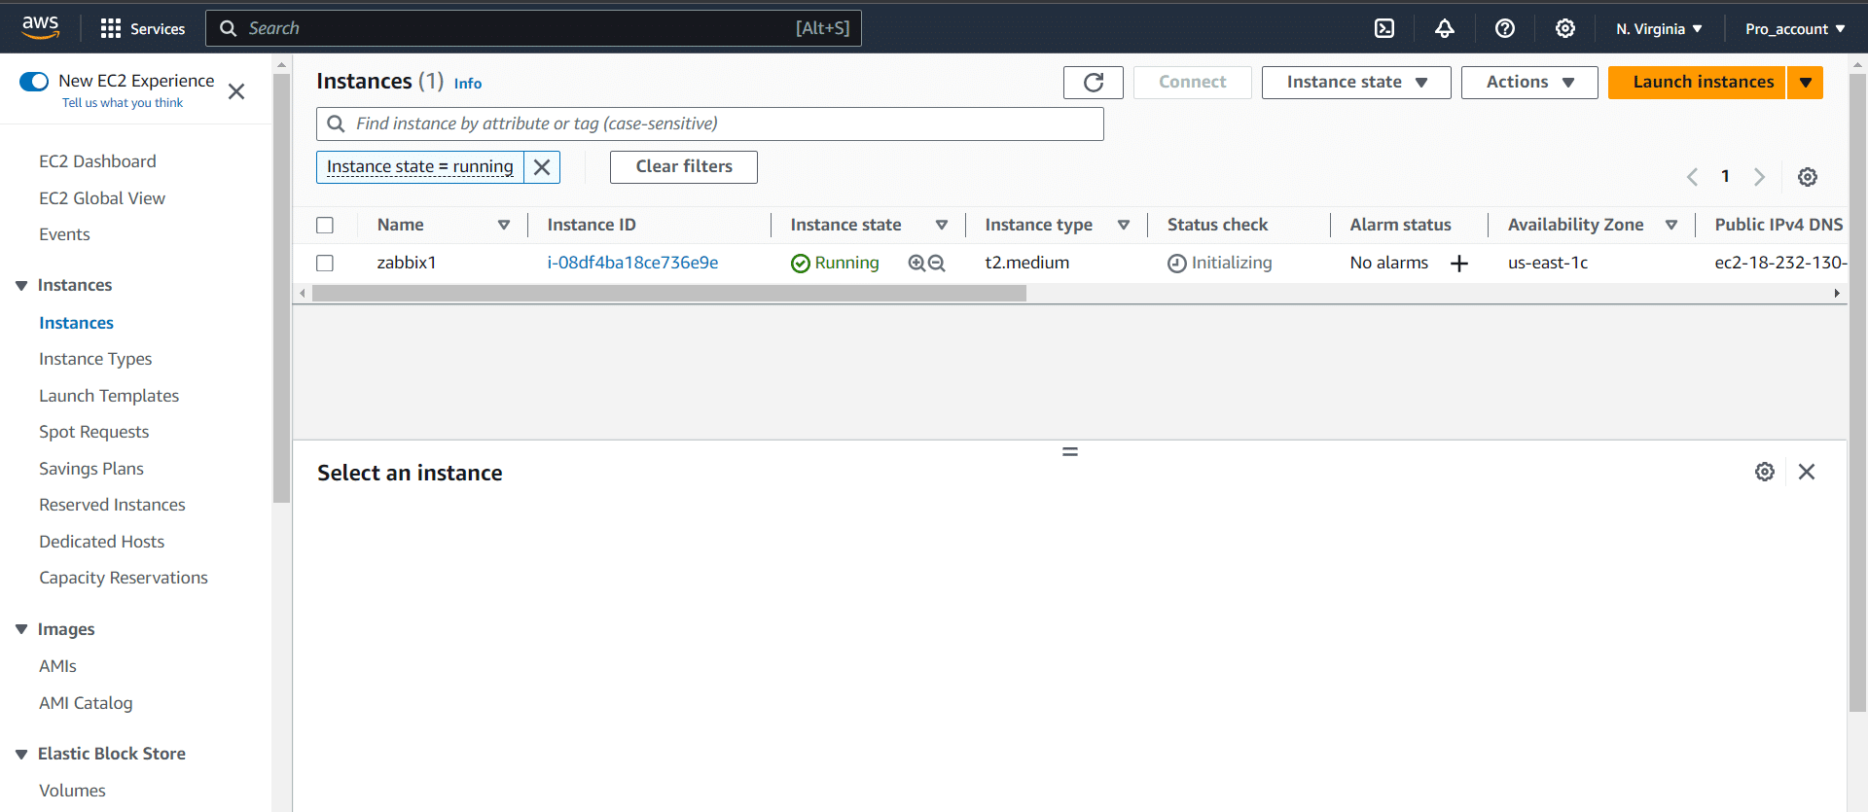1868x812 pixels.
Task: Go to Volumes
Action: pos(72,791)
